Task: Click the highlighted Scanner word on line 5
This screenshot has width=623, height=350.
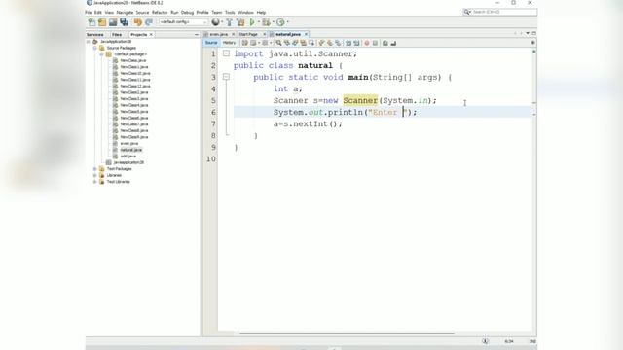Action: tap(360, 100)
